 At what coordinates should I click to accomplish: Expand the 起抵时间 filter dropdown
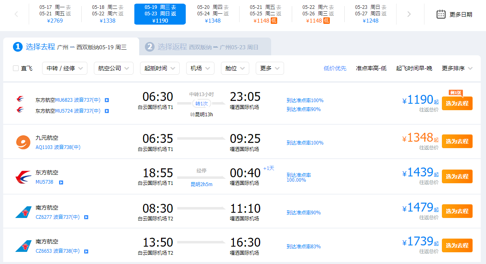(160, 68)
